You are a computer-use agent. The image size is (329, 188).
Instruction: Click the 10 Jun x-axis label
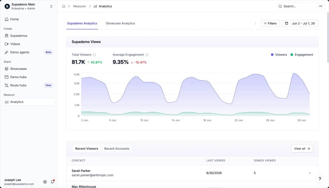[144, 120]
